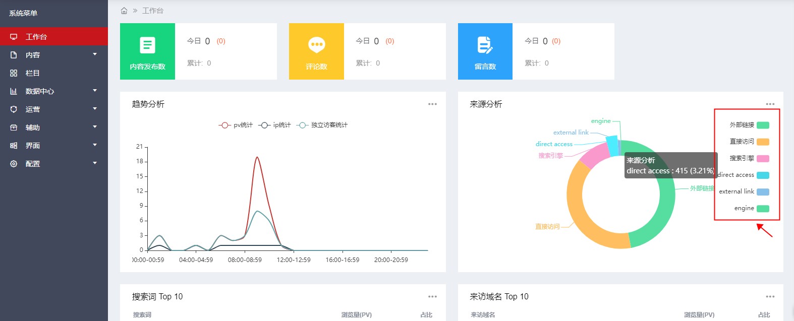Image resolution: width=794 pixels, height=321 pixels.
Task: Click the orange 直接访问 legend swatch
Action: click(763, 142)
